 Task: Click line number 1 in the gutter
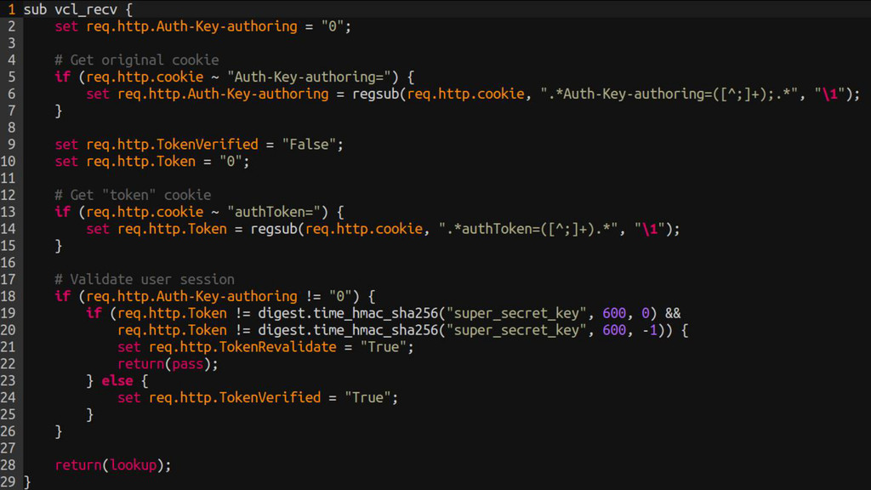point(12,9)
